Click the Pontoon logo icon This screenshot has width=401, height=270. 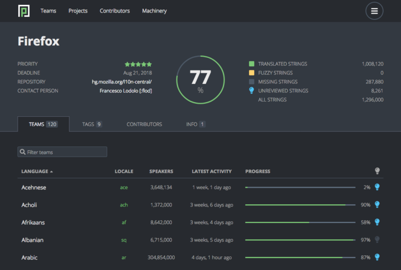click(x=24, y=11)
